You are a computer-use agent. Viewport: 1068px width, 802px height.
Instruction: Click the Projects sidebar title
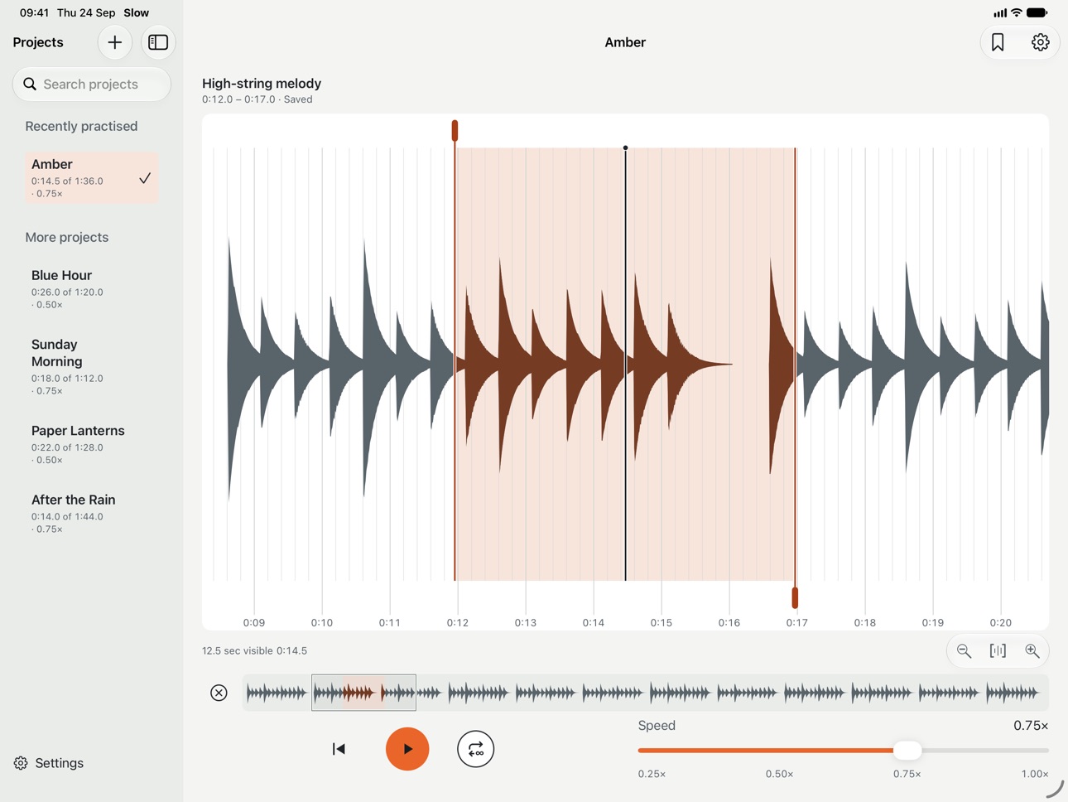38,42
